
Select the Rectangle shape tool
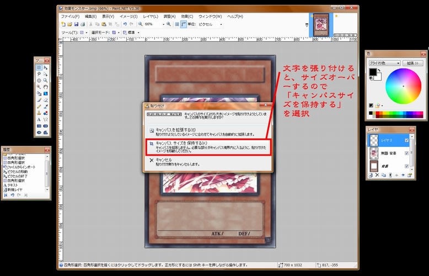[39, 126]
